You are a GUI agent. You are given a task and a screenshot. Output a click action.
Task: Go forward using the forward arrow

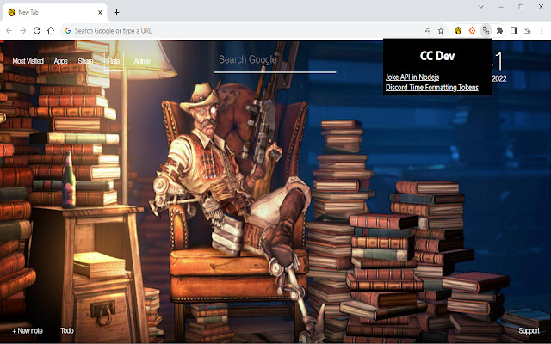[x=23, y=31]
